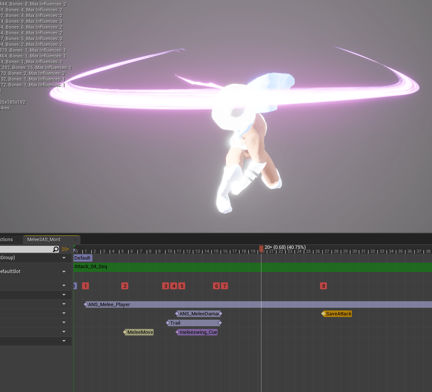Click the Trail notify end diamond handle
Image resolution: width=432 pixels, height=392 pixels.
pos(220,323)
